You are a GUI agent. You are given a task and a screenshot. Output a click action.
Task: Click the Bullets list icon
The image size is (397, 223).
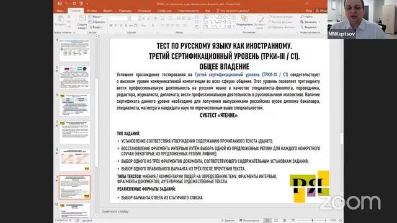[x=163, y=19]
